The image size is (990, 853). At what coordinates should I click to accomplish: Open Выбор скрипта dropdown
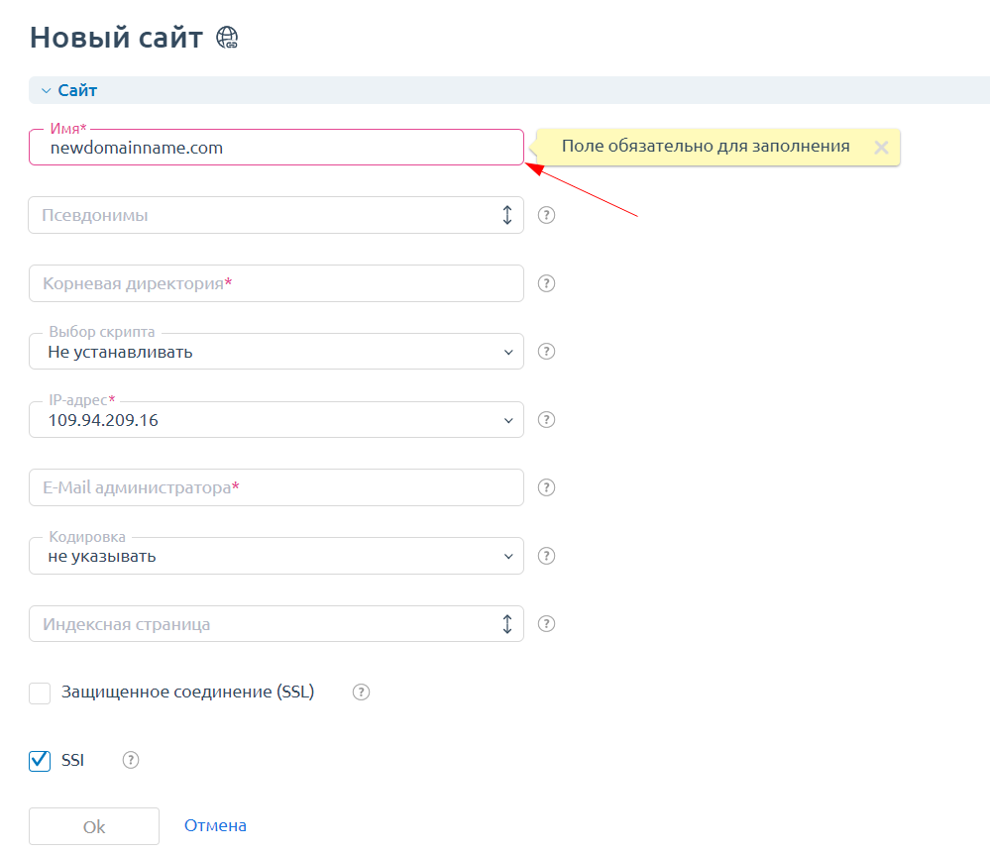275,352
